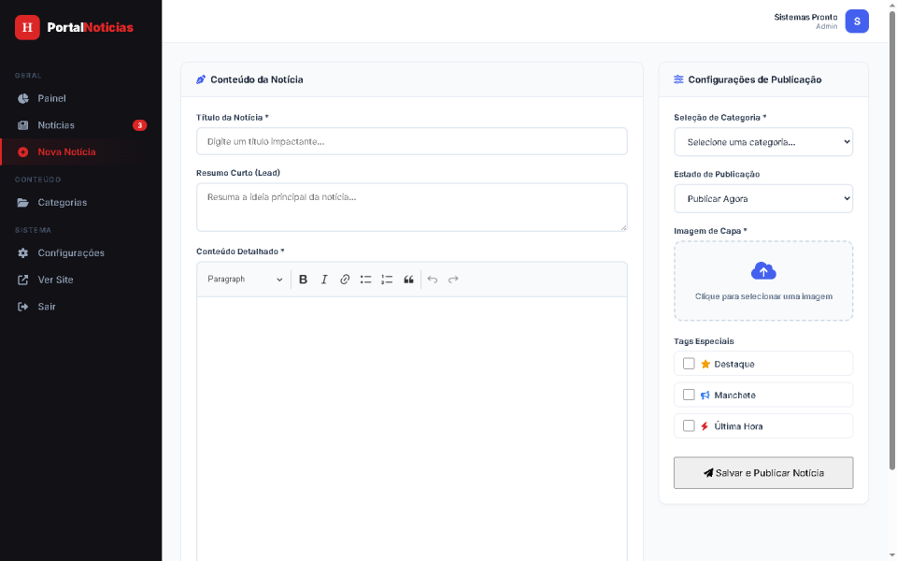Click the Categorias folder icon
Image resolution: width=897 pixels, height=561 pixels.
(22, 203)
